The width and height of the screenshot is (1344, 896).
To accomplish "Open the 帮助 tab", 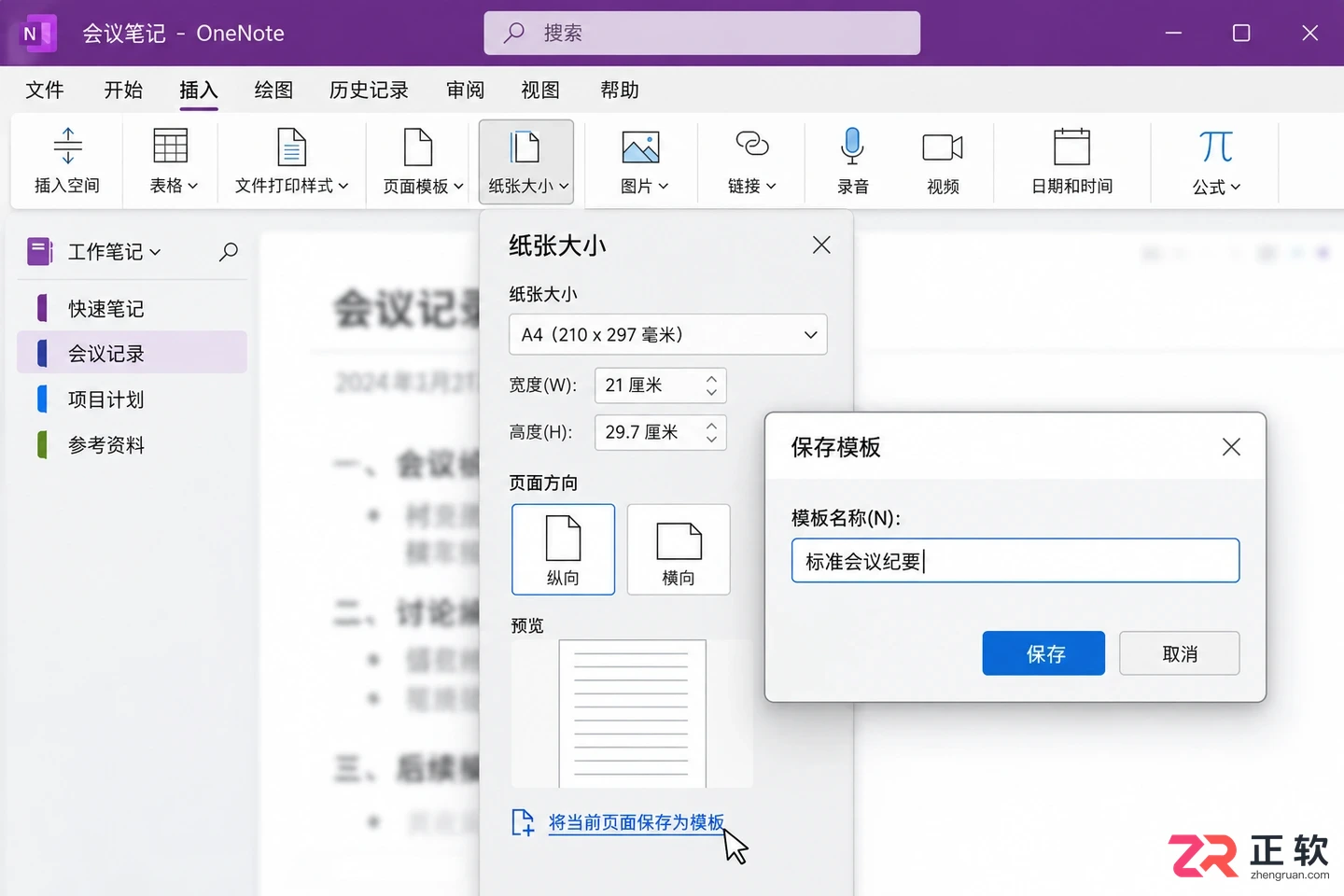I will (620, 90).
